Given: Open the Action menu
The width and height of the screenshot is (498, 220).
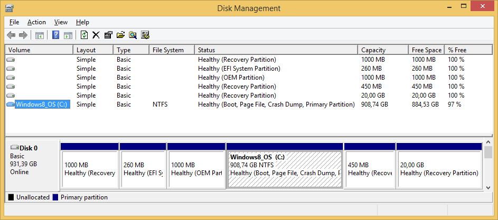Looking at the screenshot, I should click(36, 22).
